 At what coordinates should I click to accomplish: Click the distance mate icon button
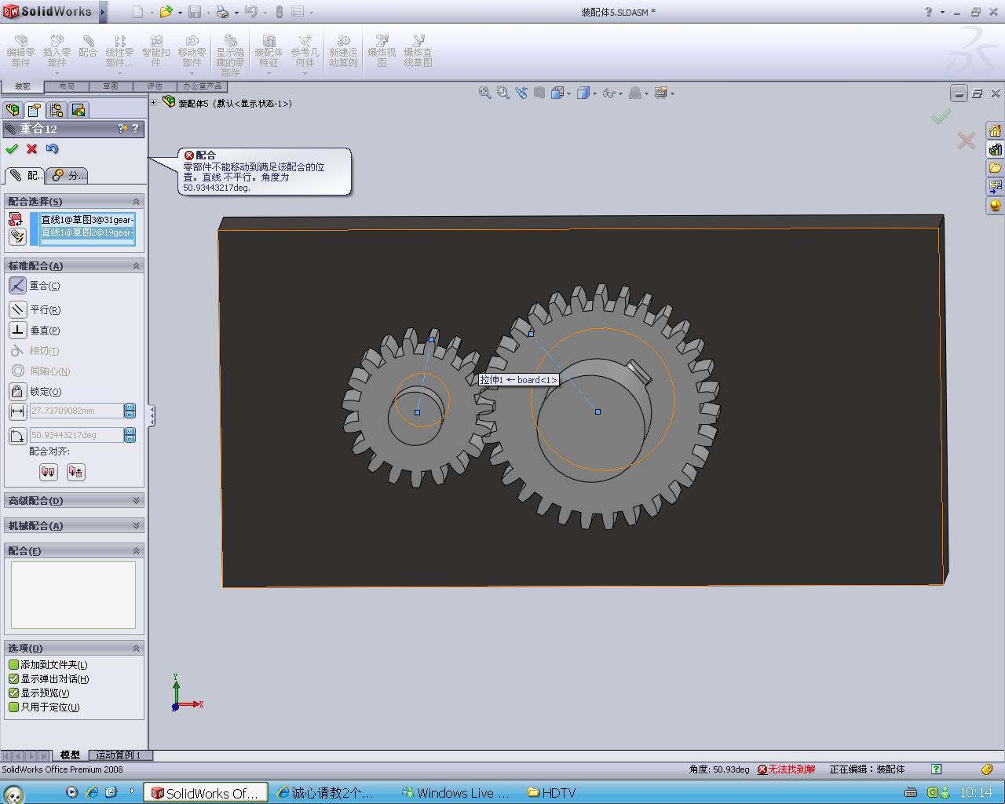tap(17, 411)
